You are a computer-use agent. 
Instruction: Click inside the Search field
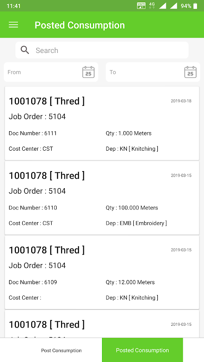102,50
